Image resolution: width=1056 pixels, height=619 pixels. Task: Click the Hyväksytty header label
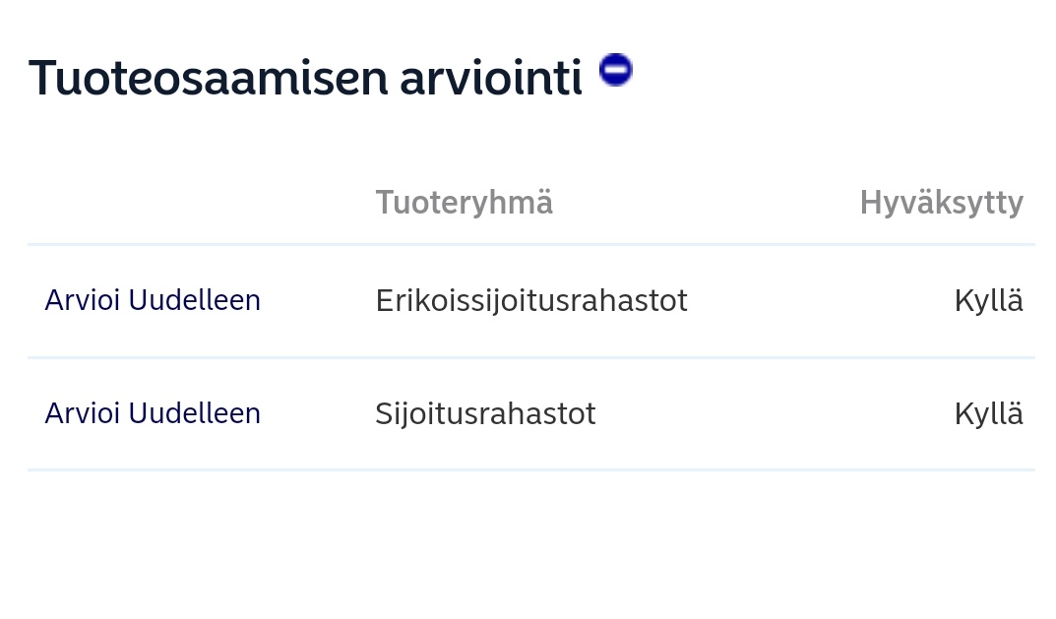tap(942, 203)
